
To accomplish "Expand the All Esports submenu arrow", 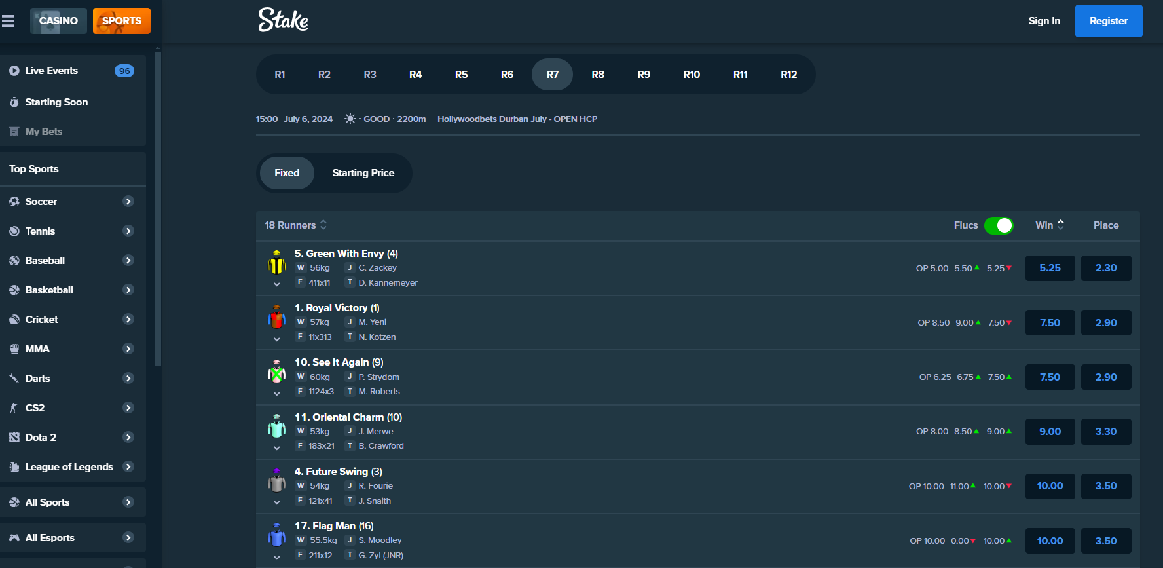I will pos(128,538).
